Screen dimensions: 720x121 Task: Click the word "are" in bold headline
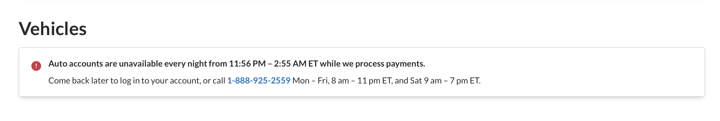111,64
